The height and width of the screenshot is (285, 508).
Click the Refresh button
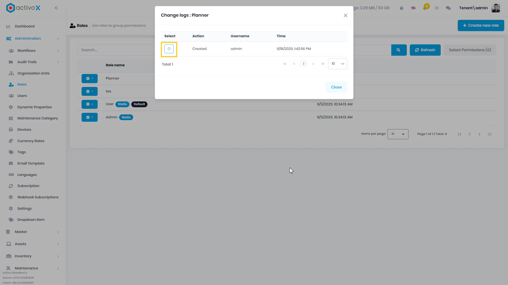point(425,50)
